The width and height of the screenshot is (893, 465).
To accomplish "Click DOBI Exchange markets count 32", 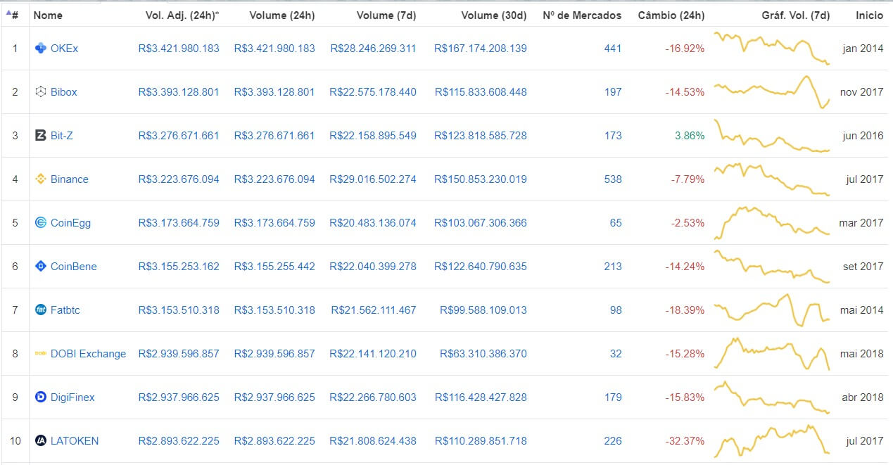I will click(x=616, y=353).
